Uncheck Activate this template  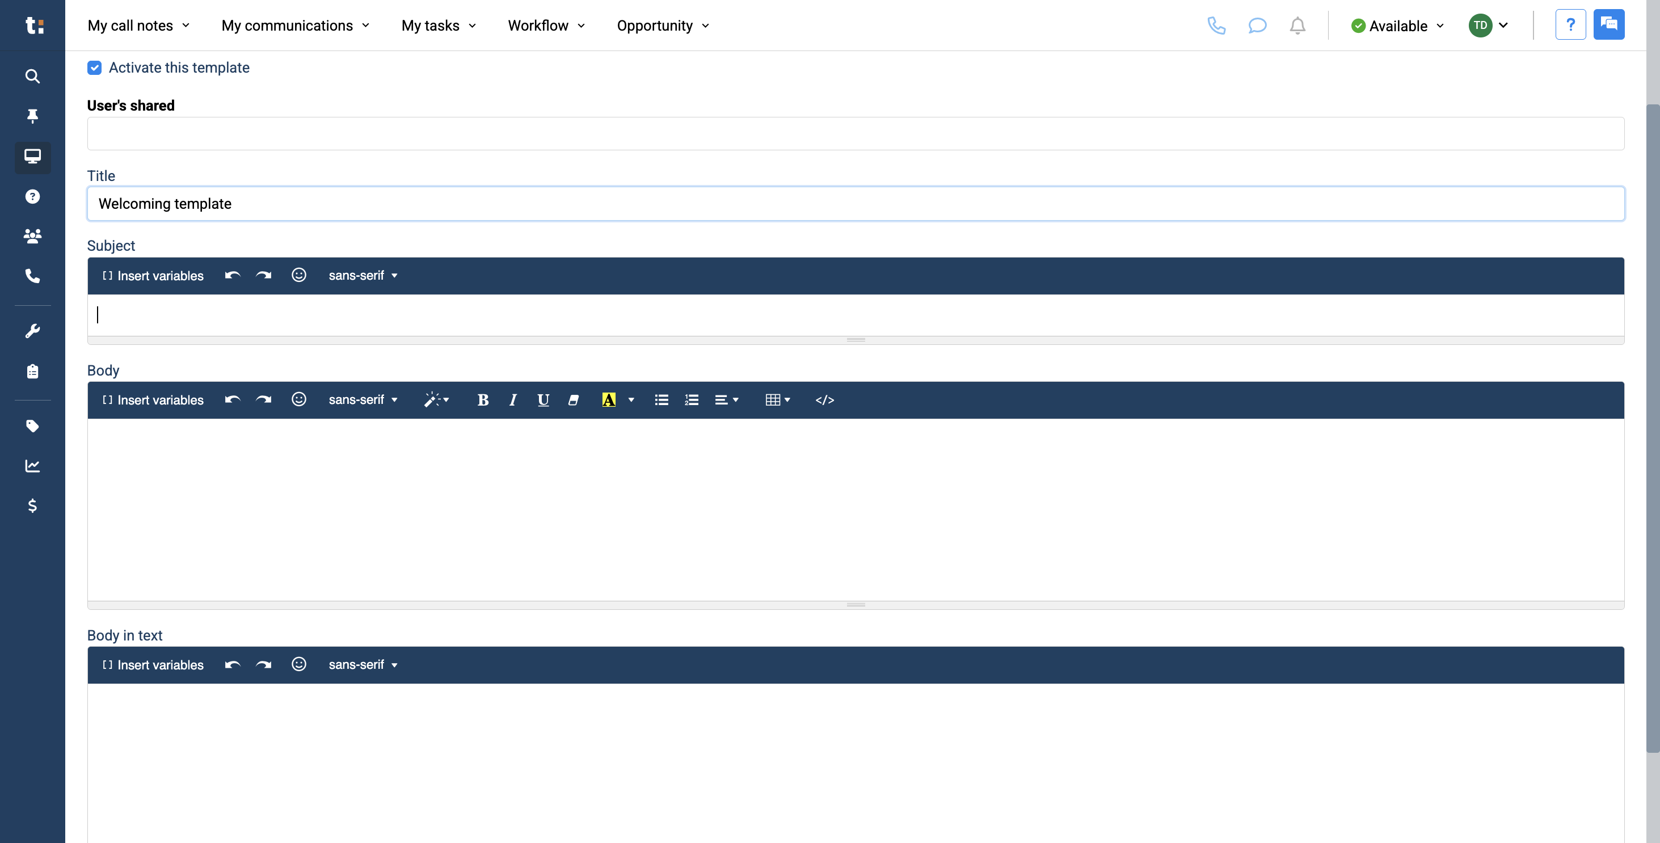pos(94,67)
